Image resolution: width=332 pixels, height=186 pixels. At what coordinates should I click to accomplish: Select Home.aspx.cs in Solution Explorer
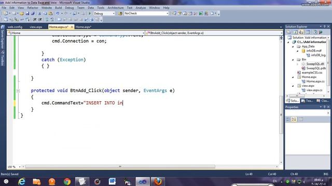[x=315, y=82]
